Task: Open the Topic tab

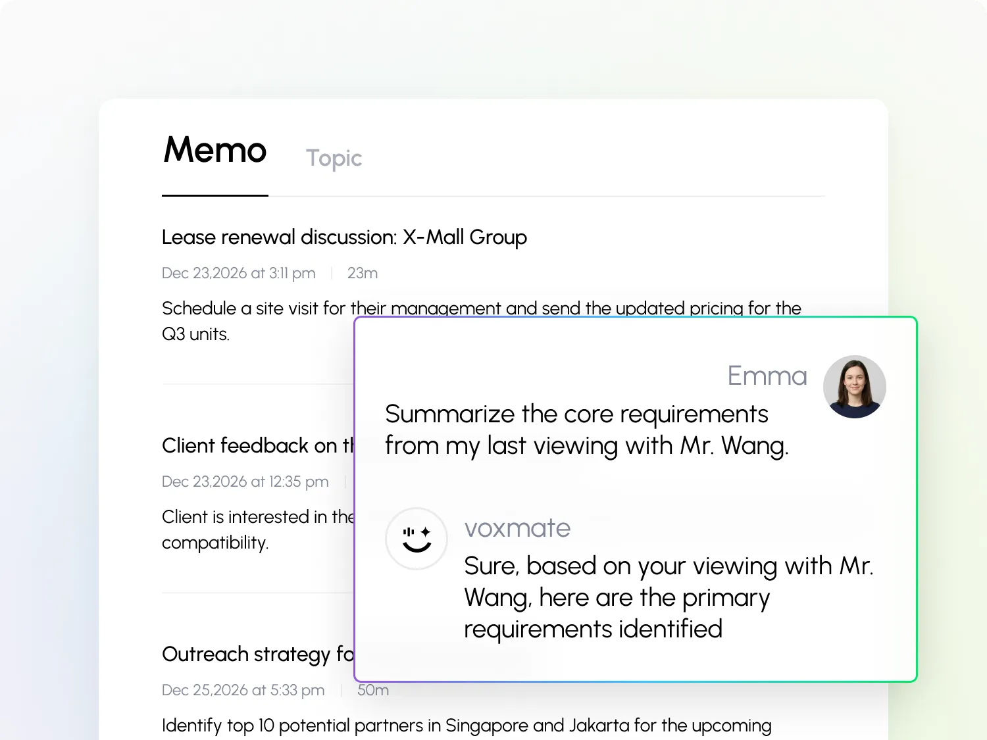Action: [334, 159]
